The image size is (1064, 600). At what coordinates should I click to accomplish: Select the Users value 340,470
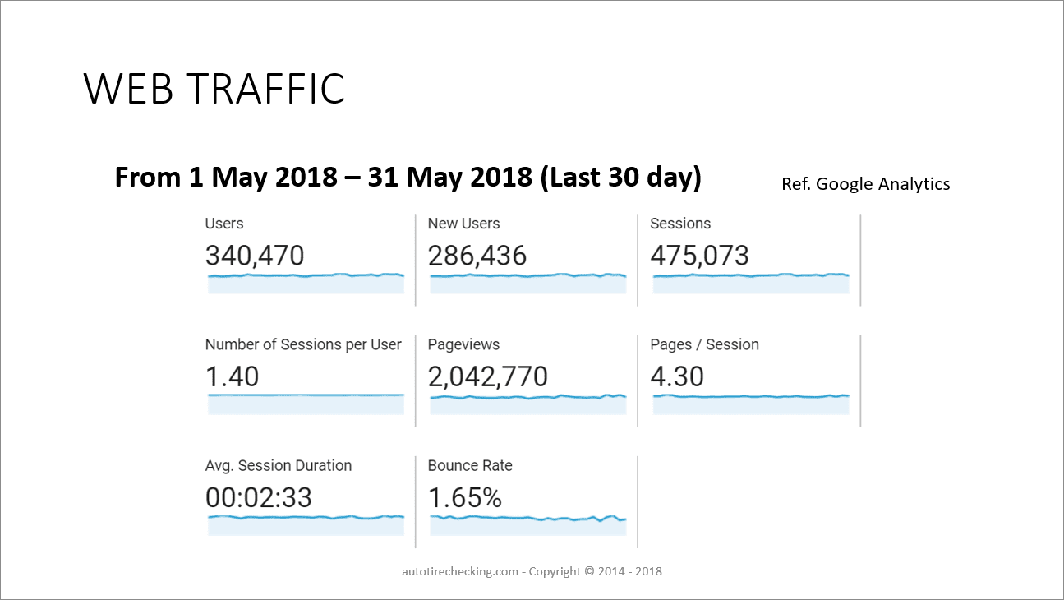point(255,256)
